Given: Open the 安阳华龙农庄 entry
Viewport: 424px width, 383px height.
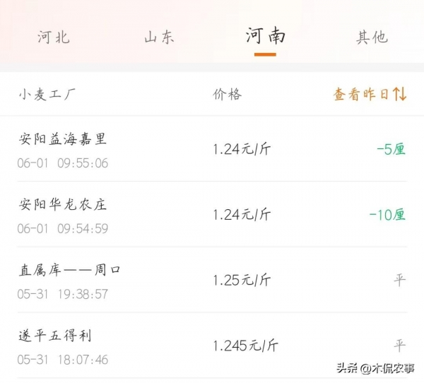Looking at the screenshot, I should (x=63, y=204).
